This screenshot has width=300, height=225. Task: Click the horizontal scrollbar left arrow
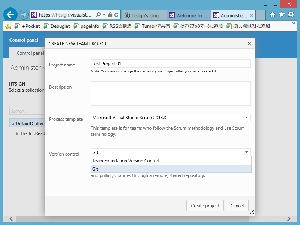point(11,219)
